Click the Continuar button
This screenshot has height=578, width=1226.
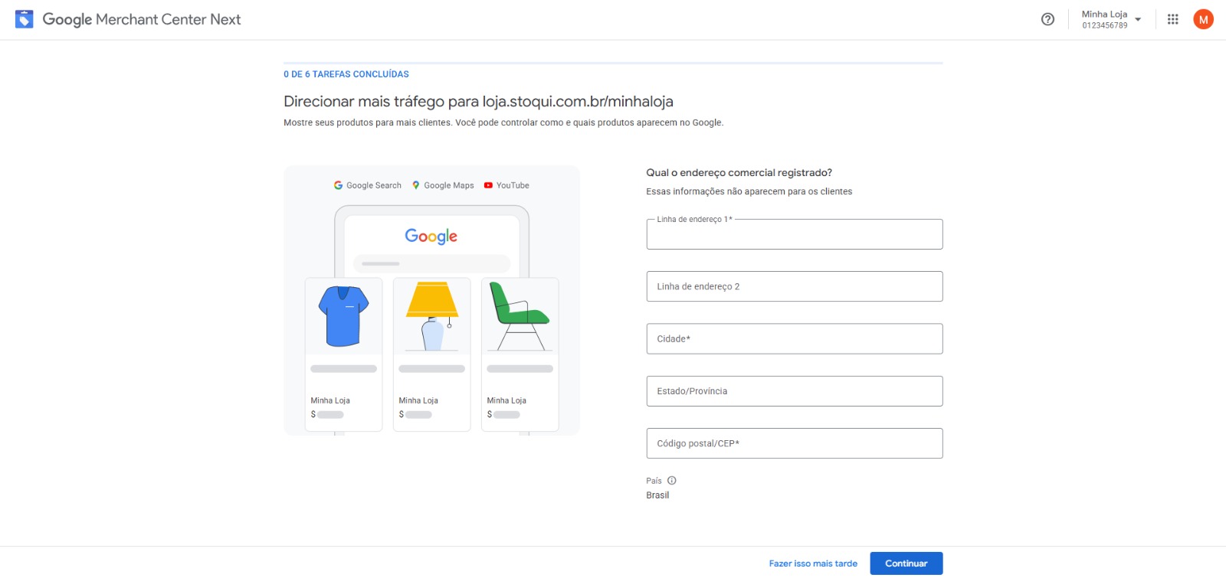[x=906, y=563]
